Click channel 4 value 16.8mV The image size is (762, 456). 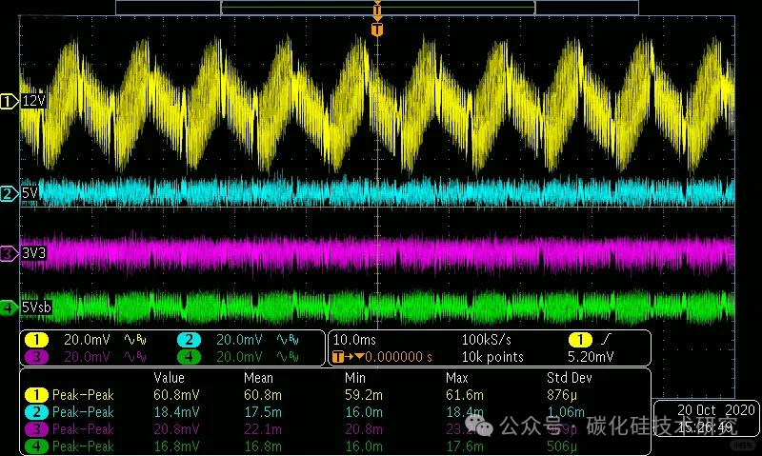176,446
